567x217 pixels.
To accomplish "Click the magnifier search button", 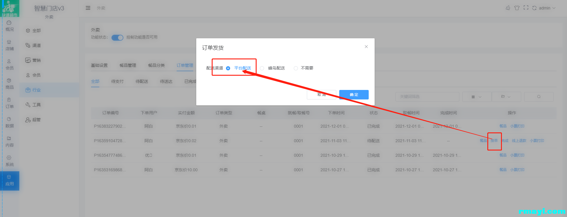I will coord(538,97).
